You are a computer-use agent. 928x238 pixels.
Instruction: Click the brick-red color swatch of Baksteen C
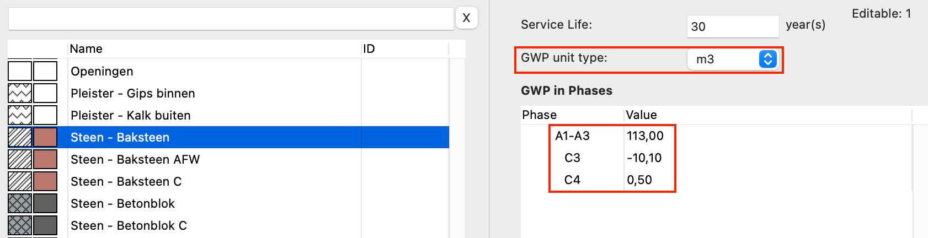click(x=45, y=181)
